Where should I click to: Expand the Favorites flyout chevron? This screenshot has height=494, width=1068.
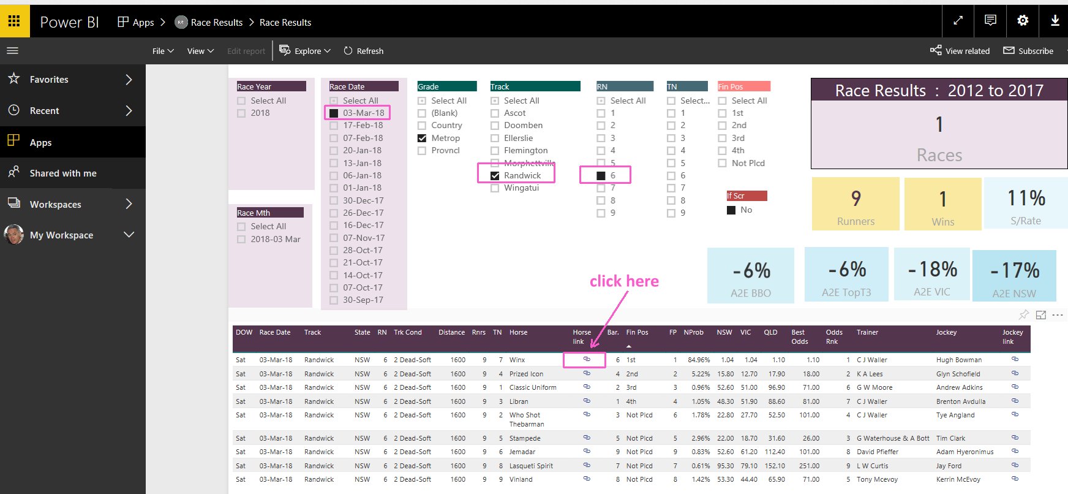[x=129, y=79]
